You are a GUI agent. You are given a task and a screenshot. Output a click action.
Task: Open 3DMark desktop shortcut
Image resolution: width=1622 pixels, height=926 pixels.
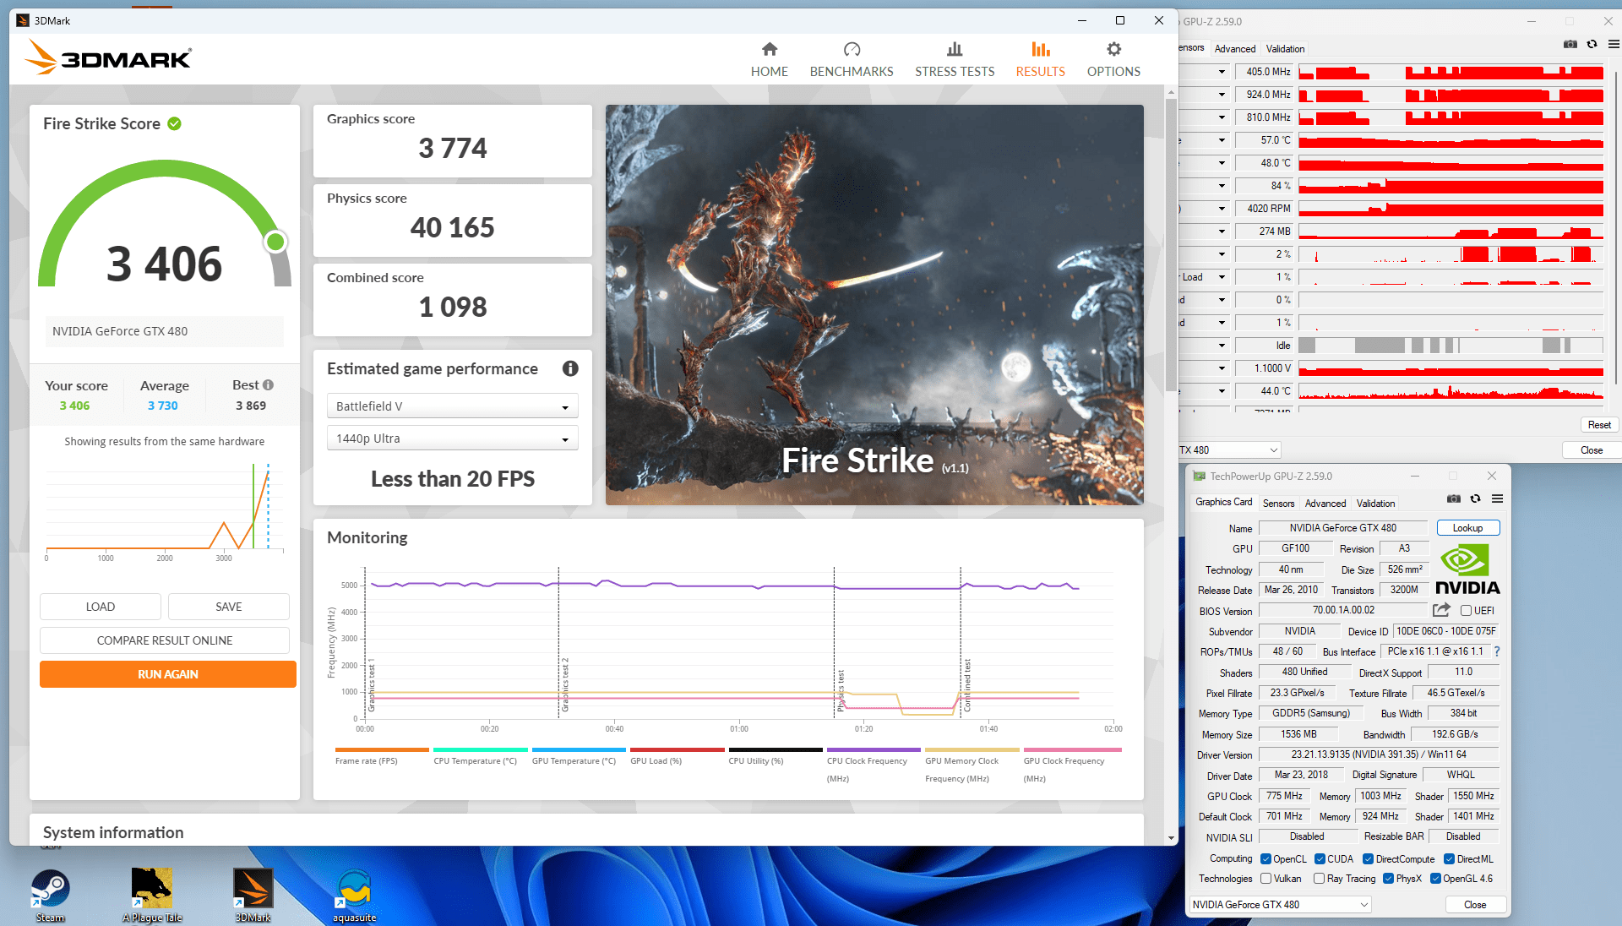253,896
